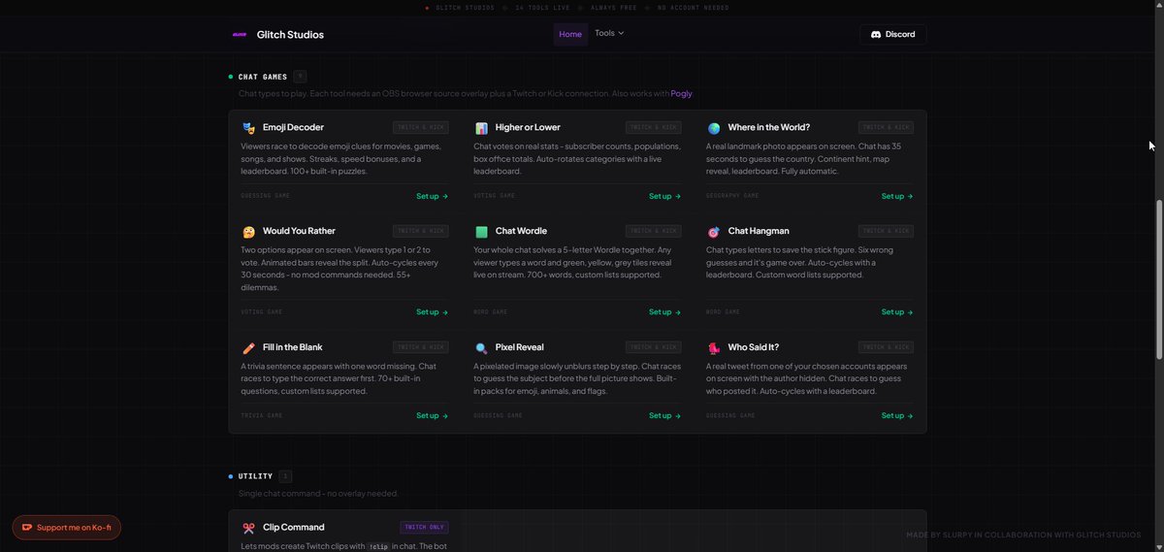Click the Would You Rather thinking emoji
Image resolution: width=1164 pixels, height=552 pixels.
click(x=248, y=232)
